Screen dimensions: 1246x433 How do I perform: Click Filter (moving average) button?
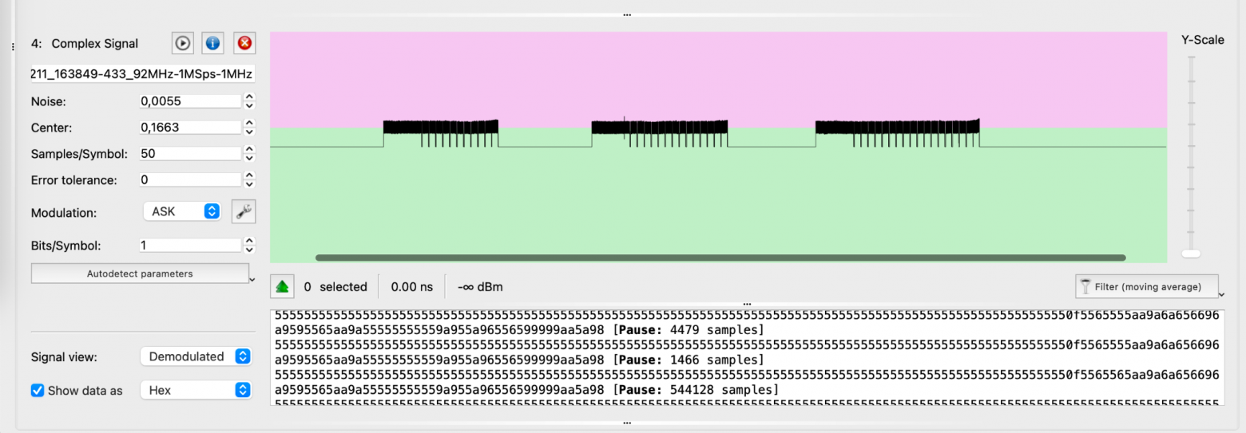(1147, 286)
